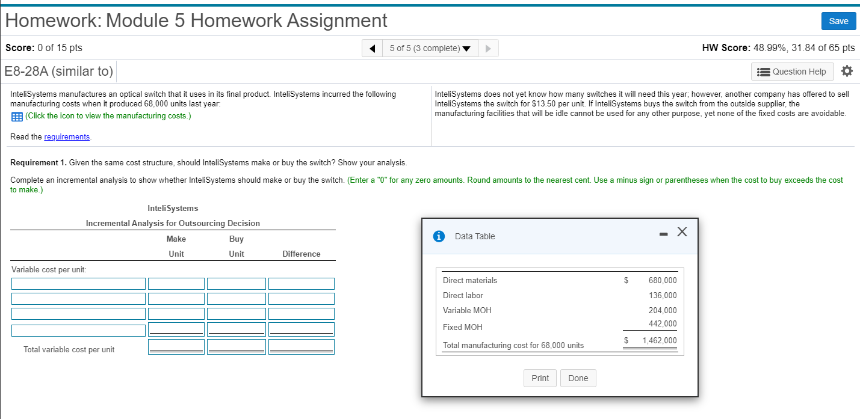Go to the next question arrow

pos(488,48)
